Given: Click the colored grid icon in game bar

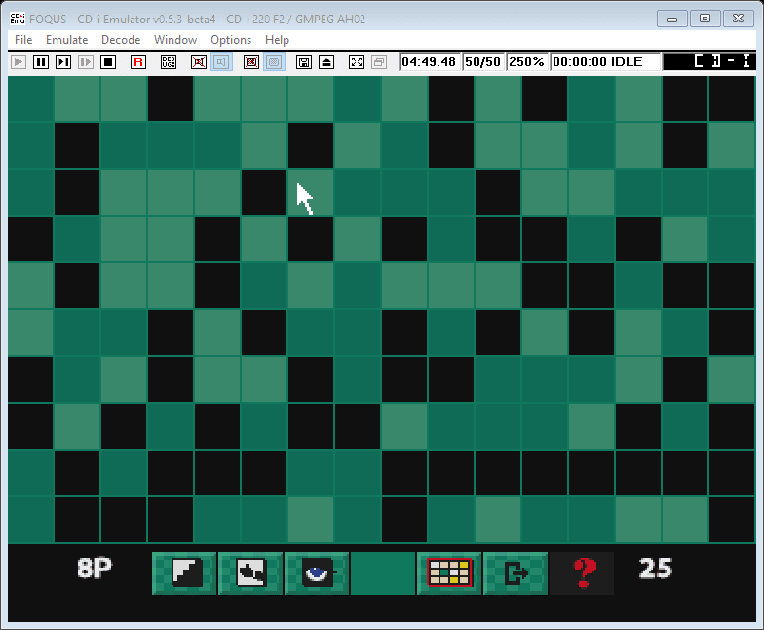Looking at the screenshot, I should [449, 572].
